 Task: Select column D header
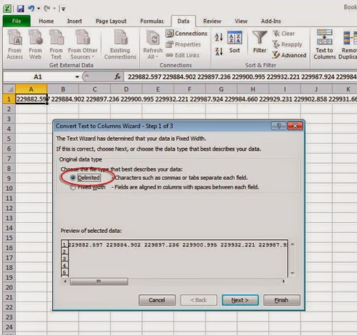pos(126,89)
